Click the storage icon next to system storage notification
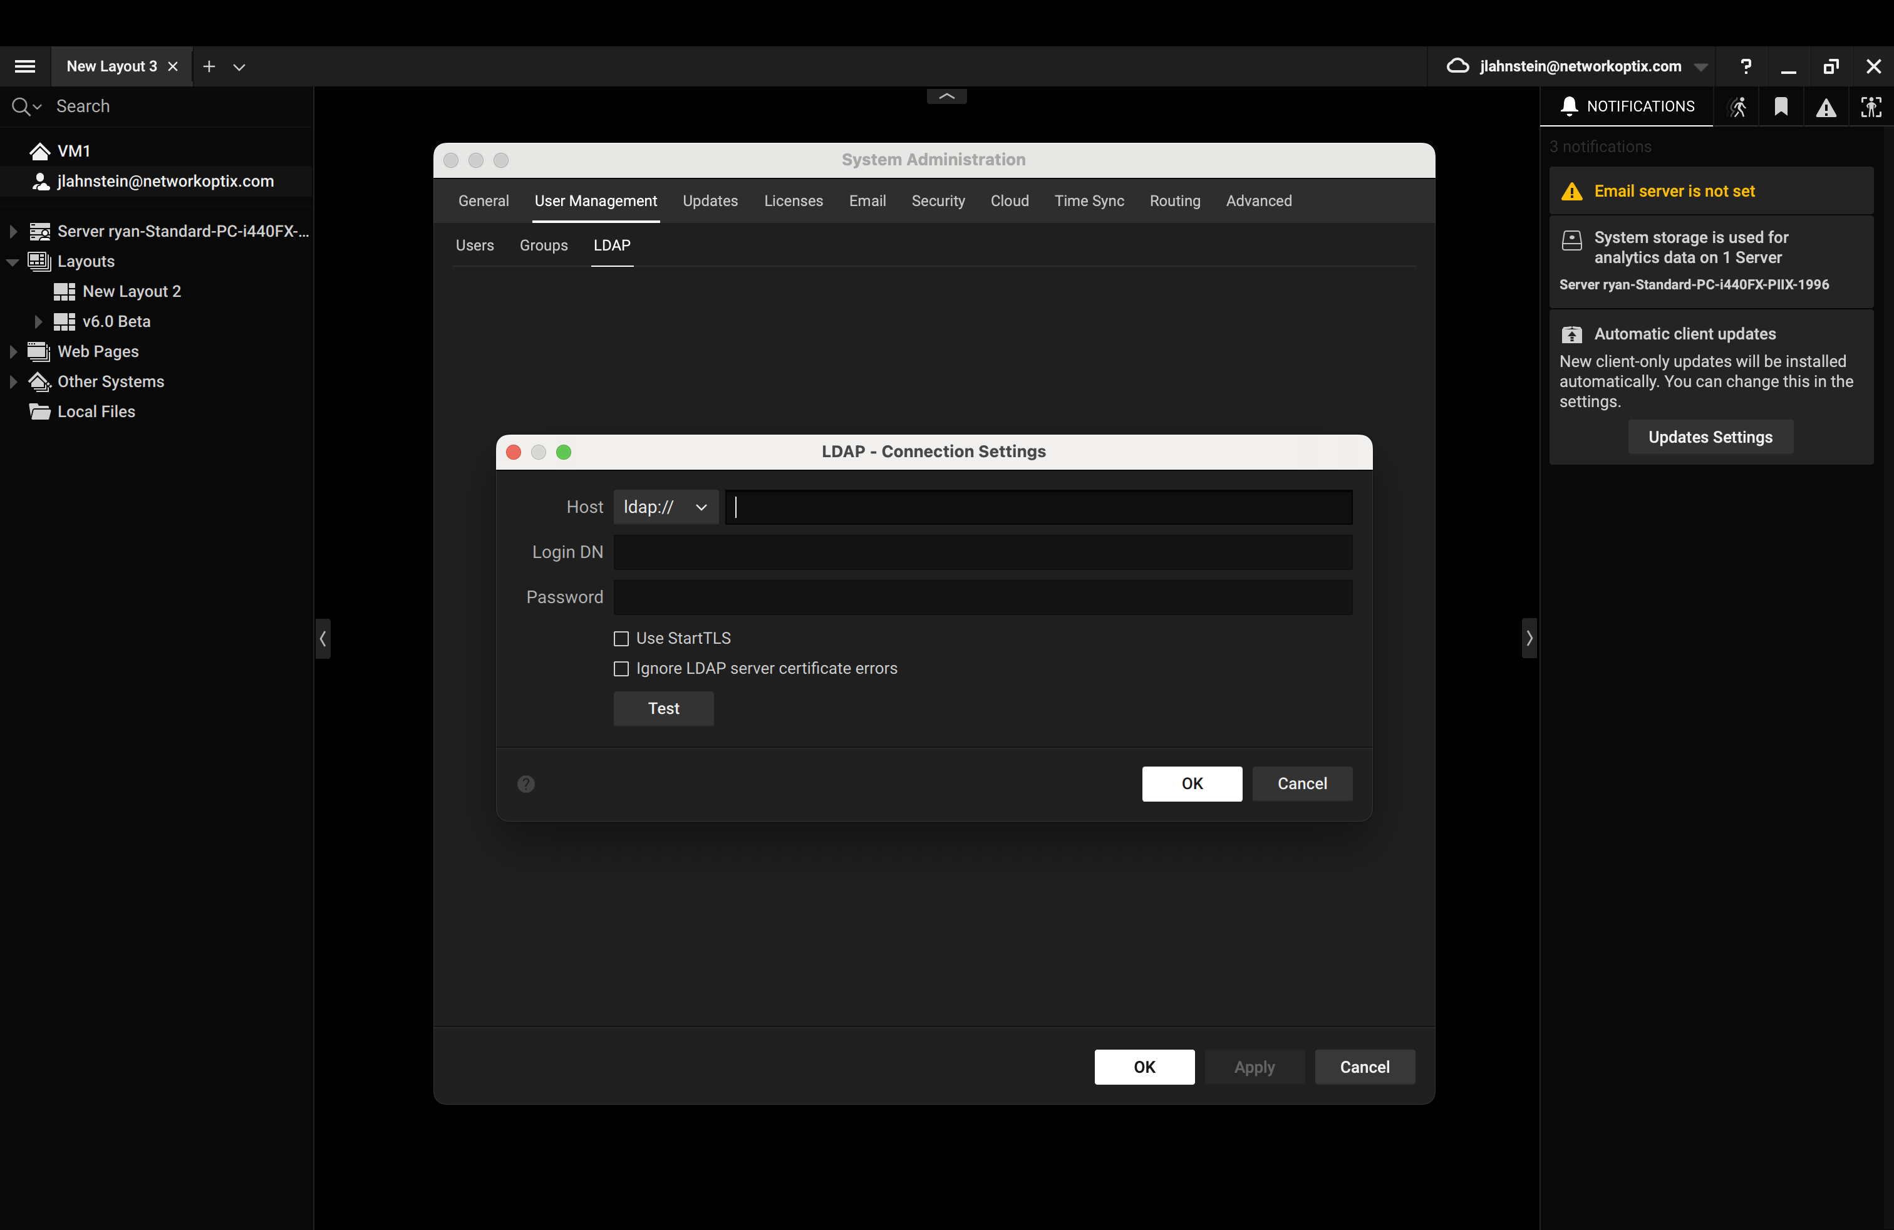Screen dimensions: 1894x1230 click(1571, 236)
